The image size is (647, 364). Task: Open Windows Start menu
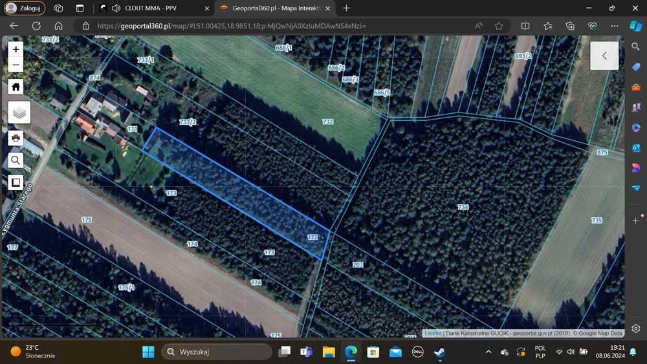(x=148, y=352)
